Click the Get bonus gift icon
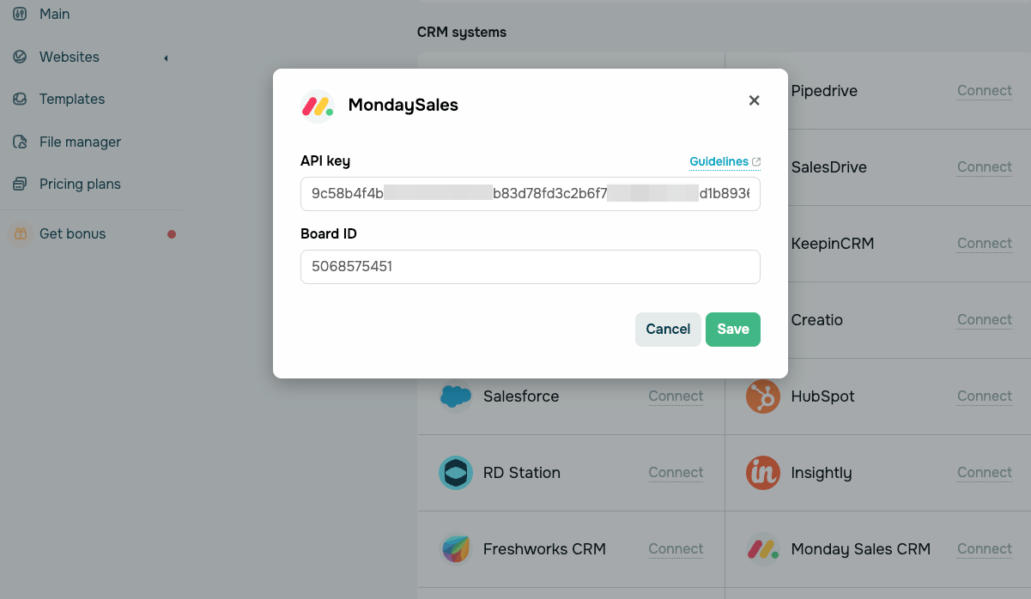The width and height of the screenshot is (1031, 599). [x=21, y=233]
